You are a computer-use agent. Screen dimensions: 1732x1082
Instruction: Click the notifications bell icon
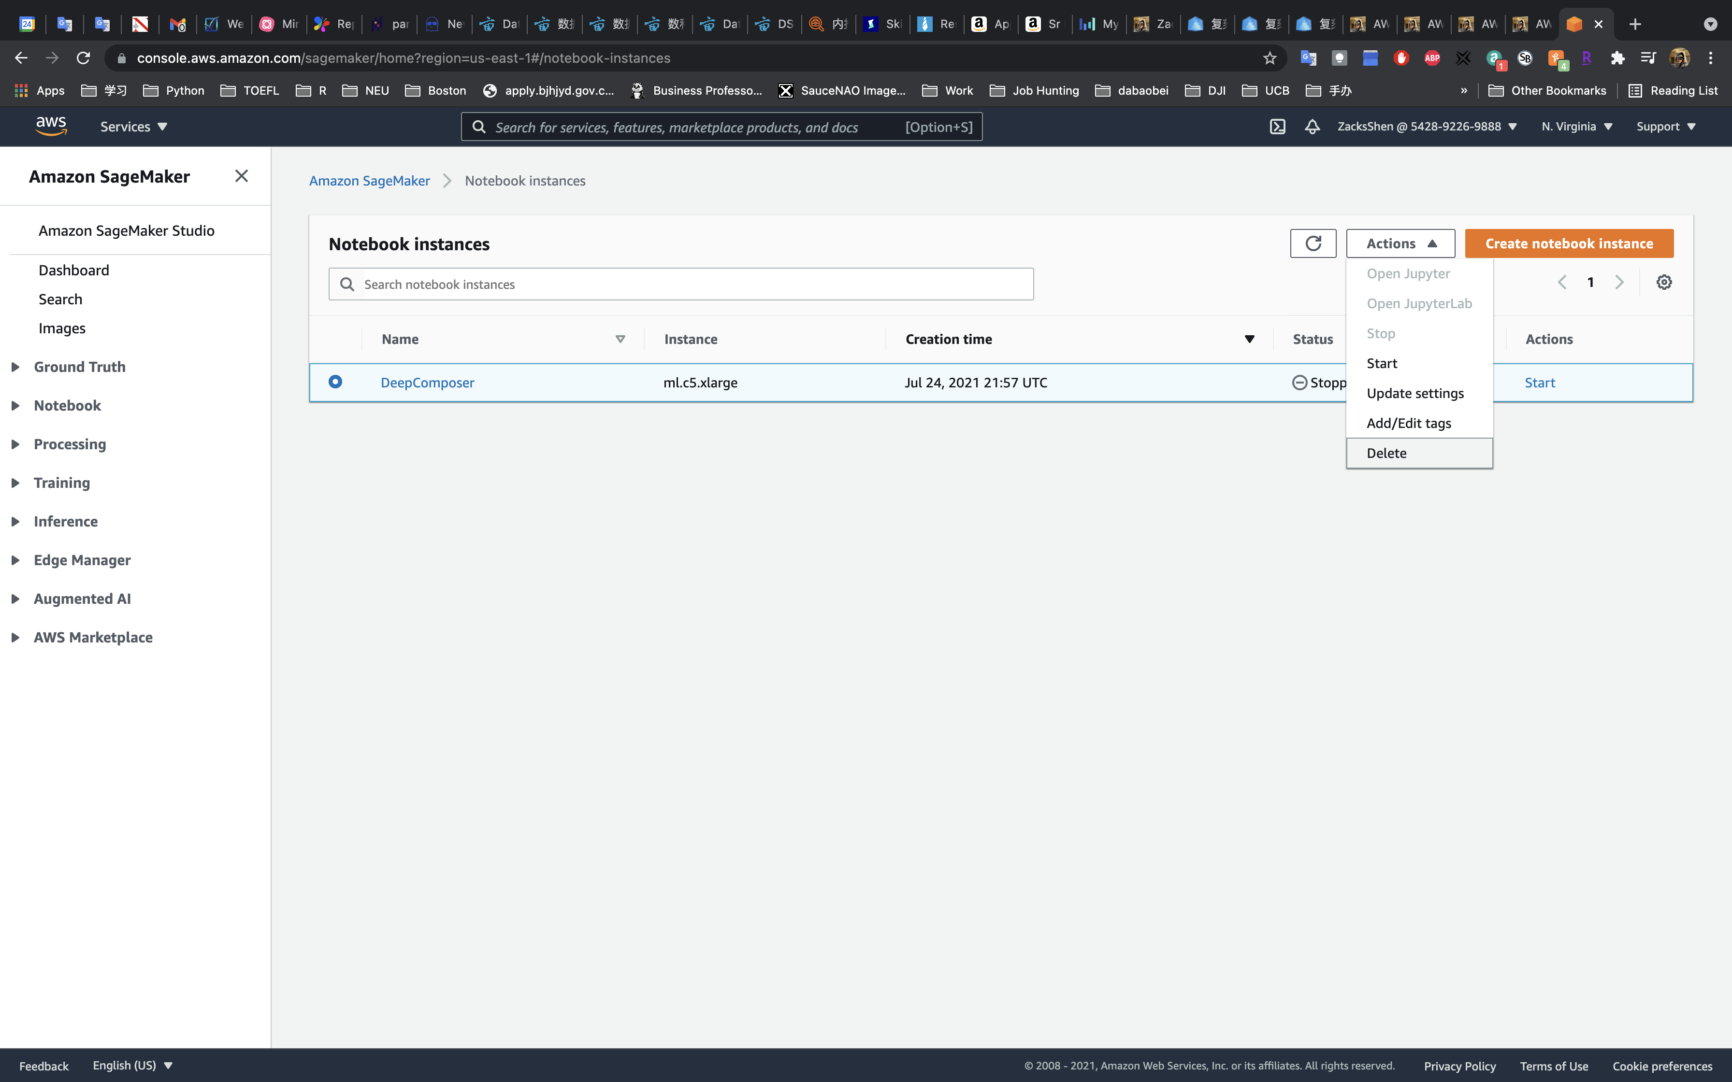coord(1312,127)
